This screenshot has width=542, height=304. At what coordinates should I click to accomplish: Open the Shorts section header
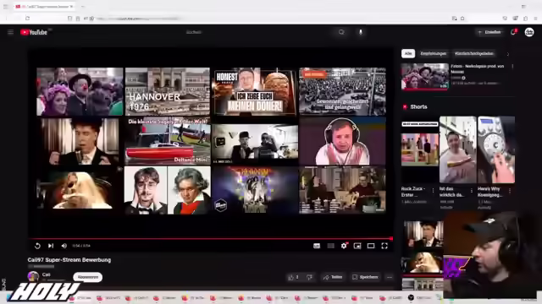coord(415,107)
